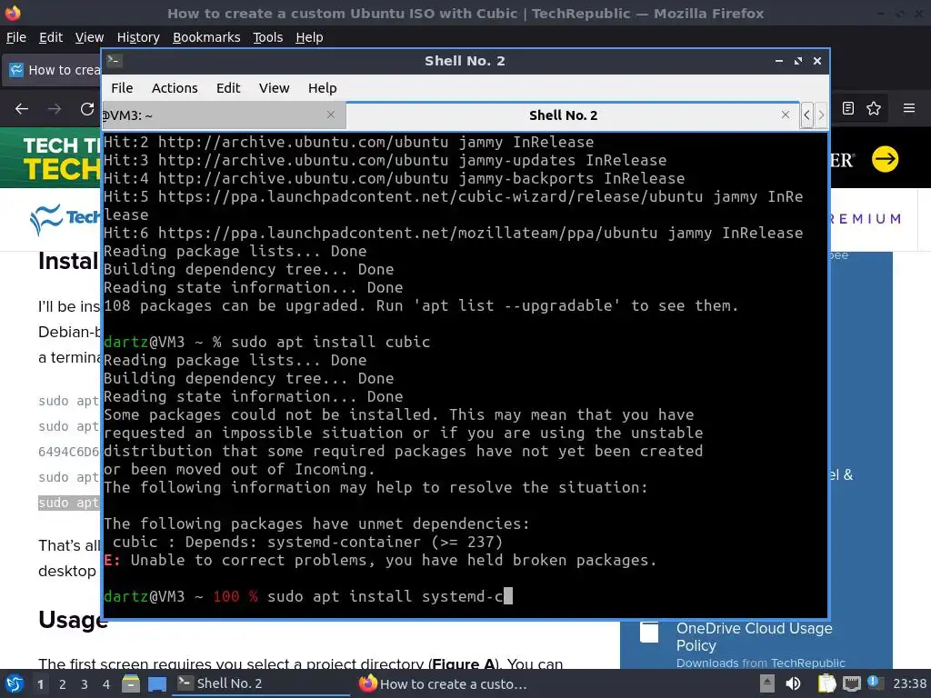Click the TechRepublic logo on the page
This screenshot has height=698, width=931.
[x=65, y=218]
